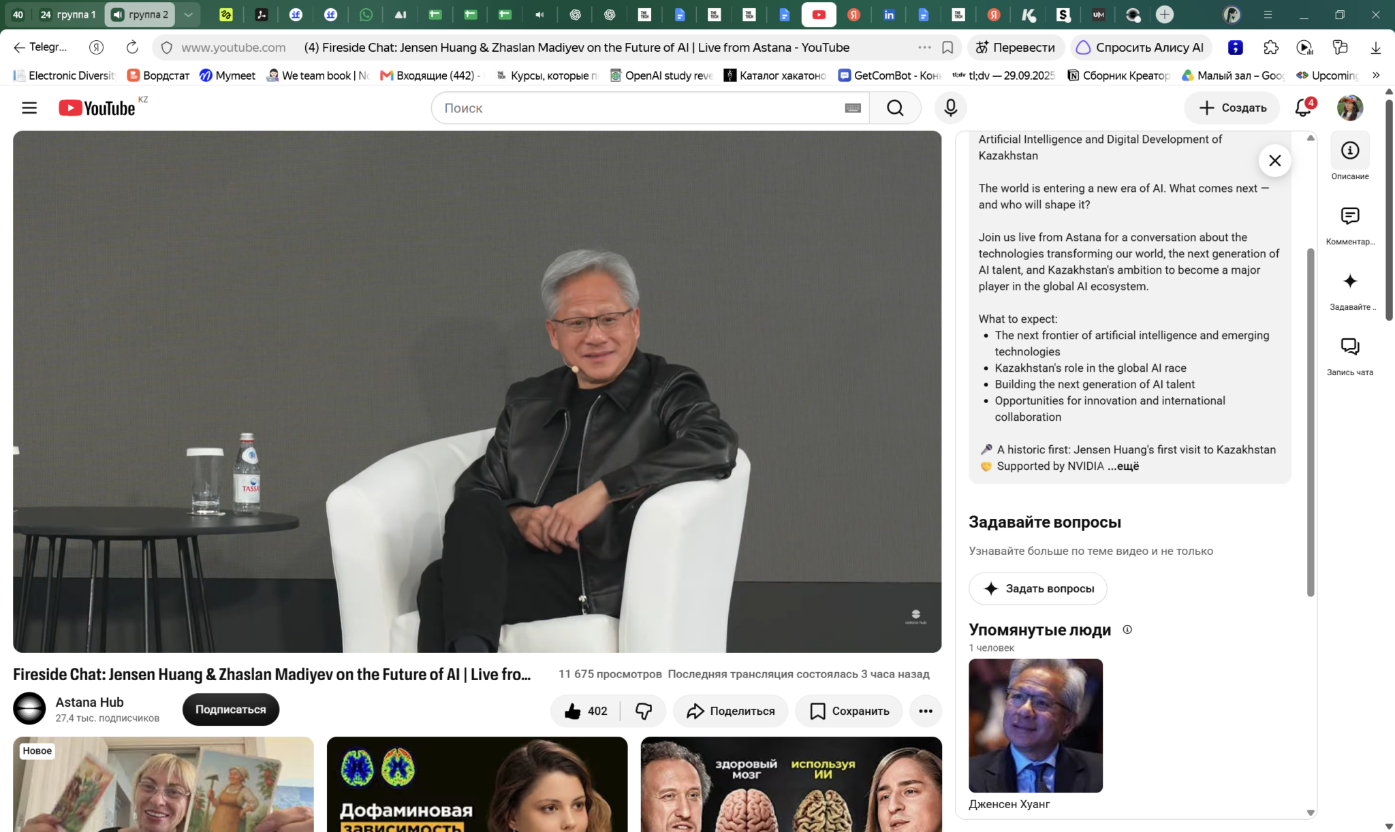Viewport: 1395px width, 832px height.
Task: Click the description panel scrollbar
Action: click(1310, 422)
